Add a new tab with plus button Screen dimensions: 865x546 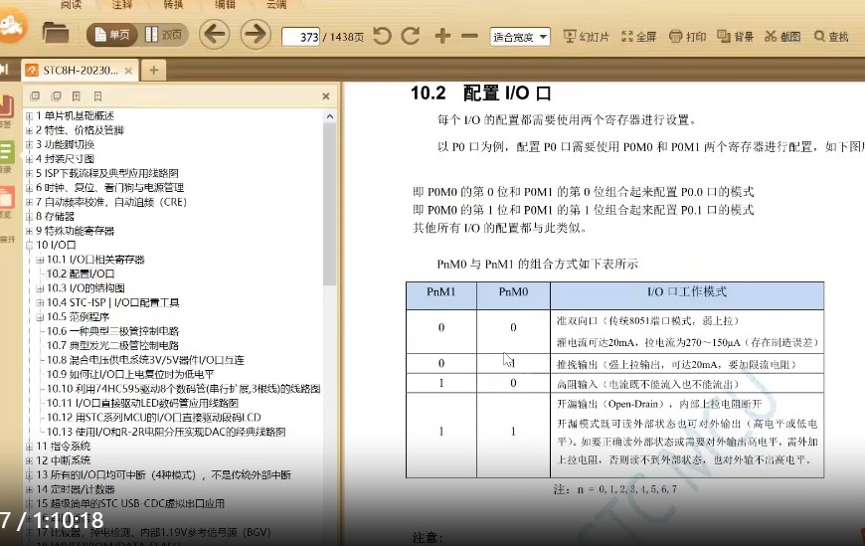154,70
